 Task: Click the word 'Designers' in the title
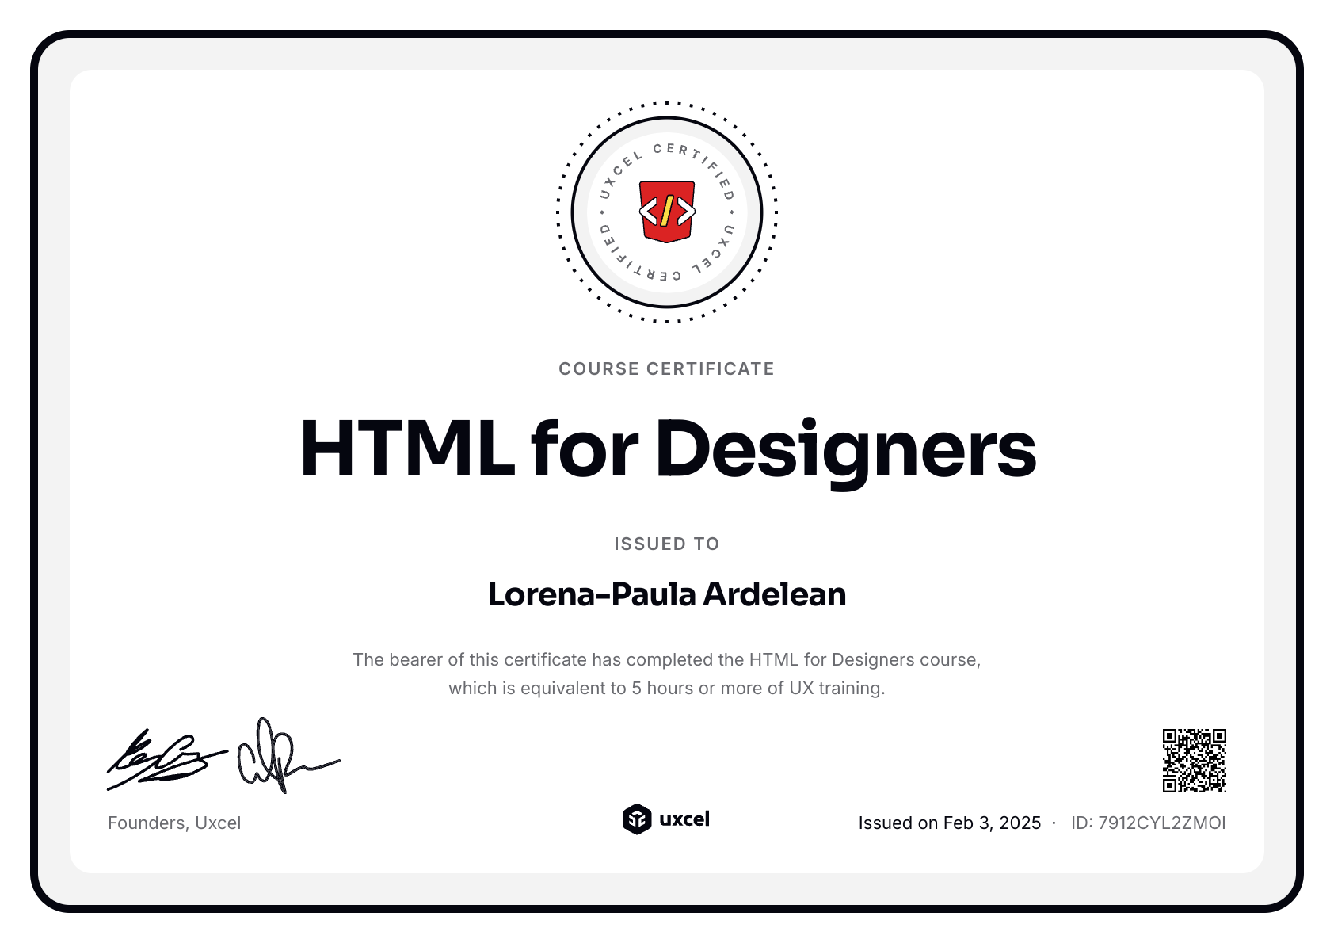(845, 449)
